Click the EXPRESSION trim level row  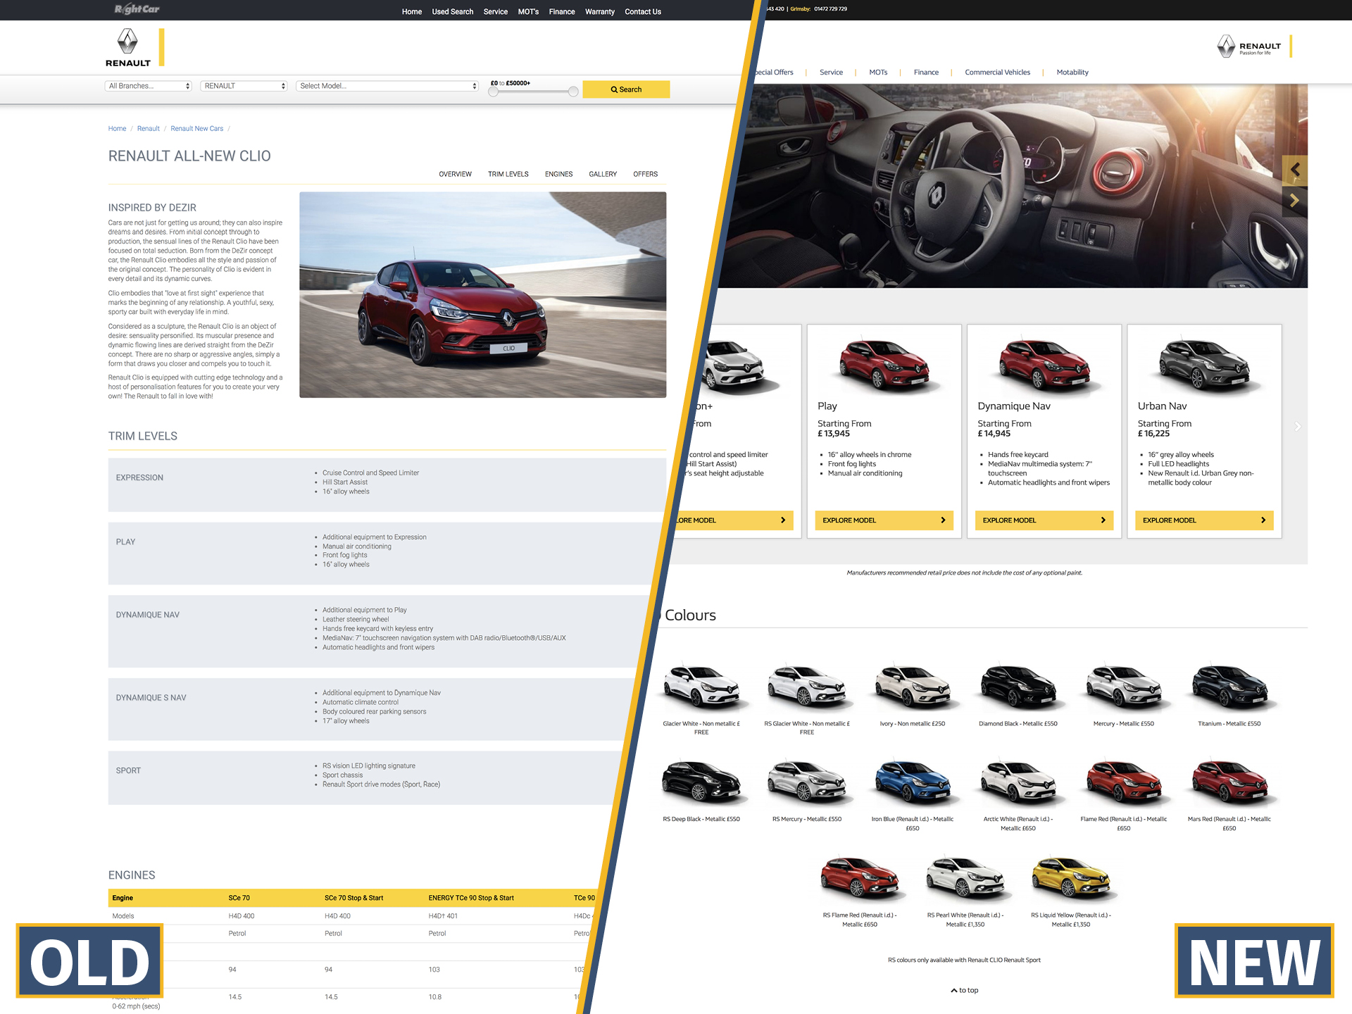tap(387, 485)
